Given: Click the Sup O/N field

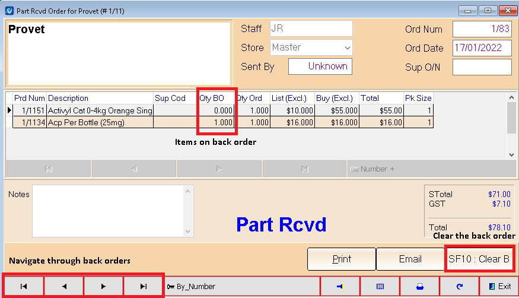Looking at the screenshot, I should click(482, 67).
